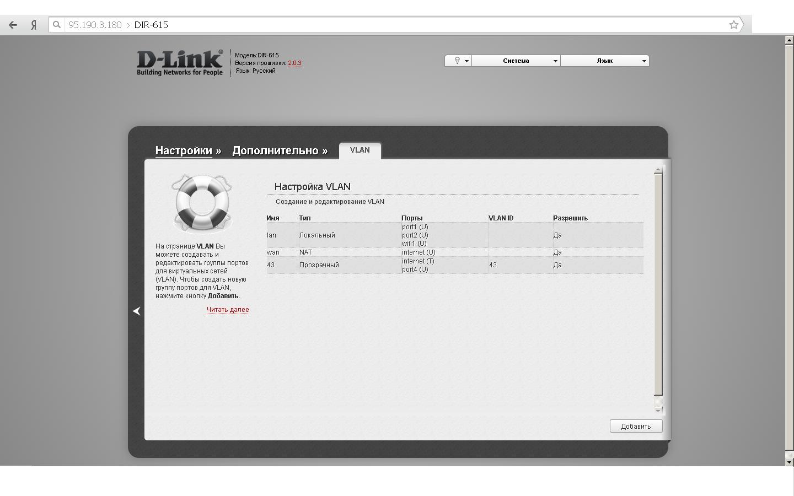Image resolution: width=794 pixels, height=496 pixels.
Task: Click the Имя column header
Action: click(x=273, y=218)
